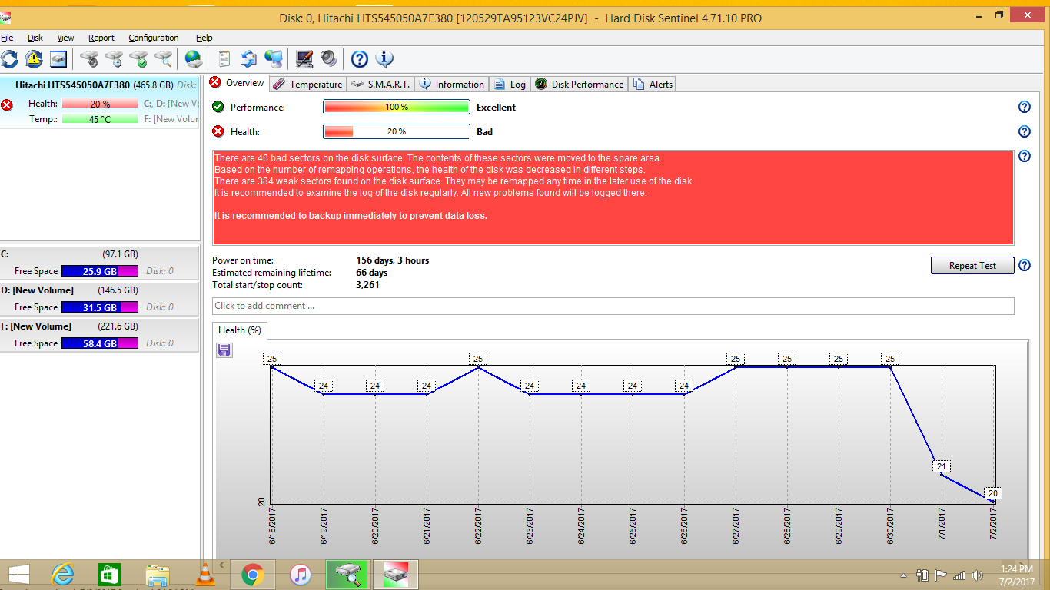The width and height of the screenshot is (1050, 590).
Task: Click the '156 days, 3 hours' power on value
Action: (393, 260)
